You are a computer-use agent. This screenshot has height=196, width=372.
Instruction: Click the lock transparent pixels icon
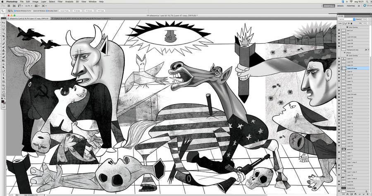[343, 23]
